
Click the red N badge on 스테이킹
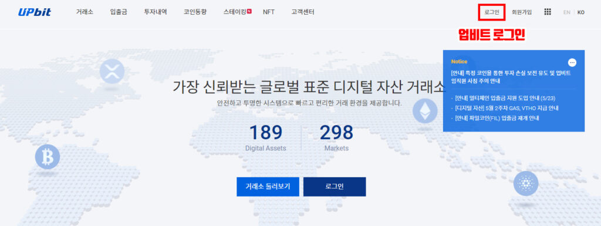point(249,11)
